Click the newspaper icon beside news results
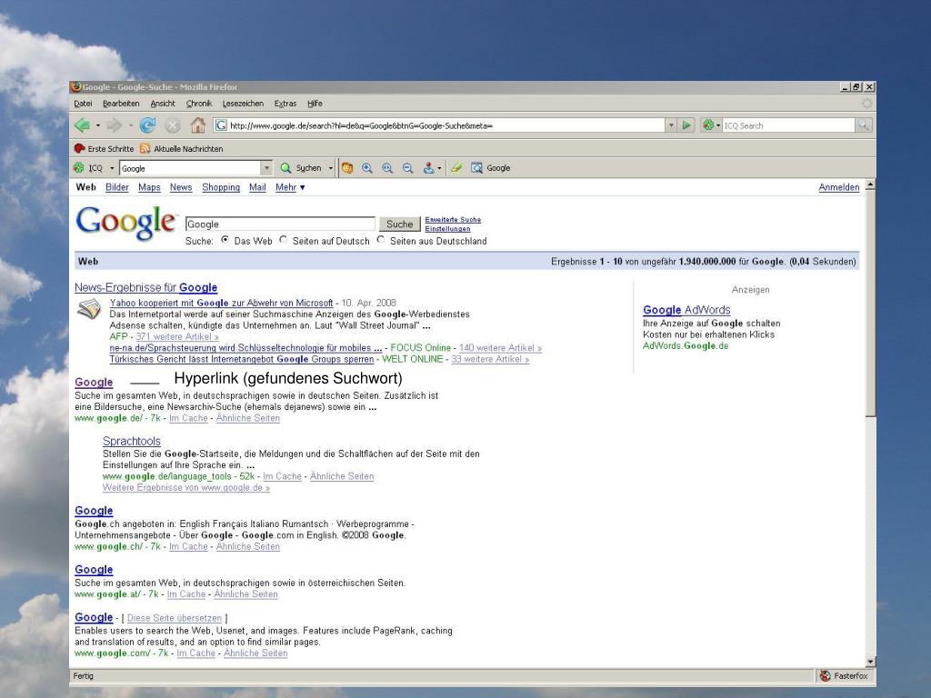 pos(90,309)
